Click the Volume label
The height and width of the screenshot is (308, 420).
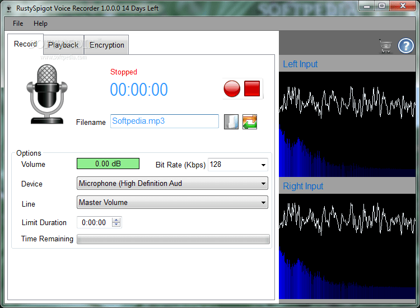coord(33,165)
